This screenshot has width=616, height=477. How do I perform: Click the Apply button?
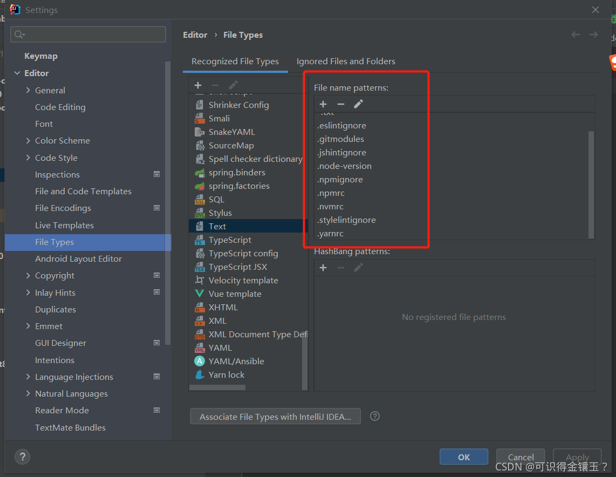pos(577,457)
